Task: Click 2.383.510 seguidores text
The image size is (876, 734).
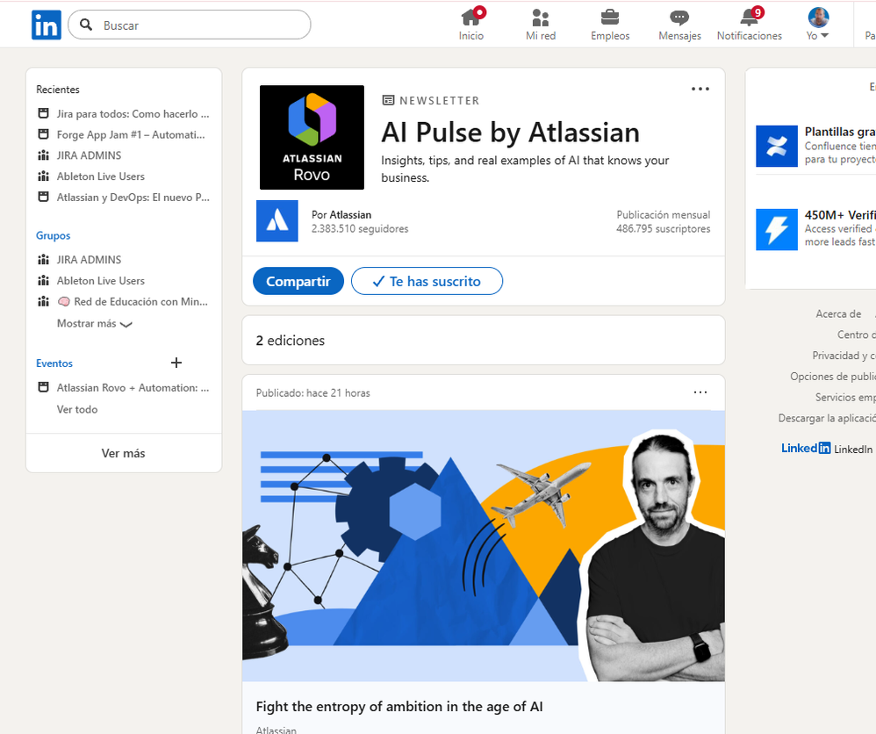Action: pyautogui.click(x=360, y=228)
